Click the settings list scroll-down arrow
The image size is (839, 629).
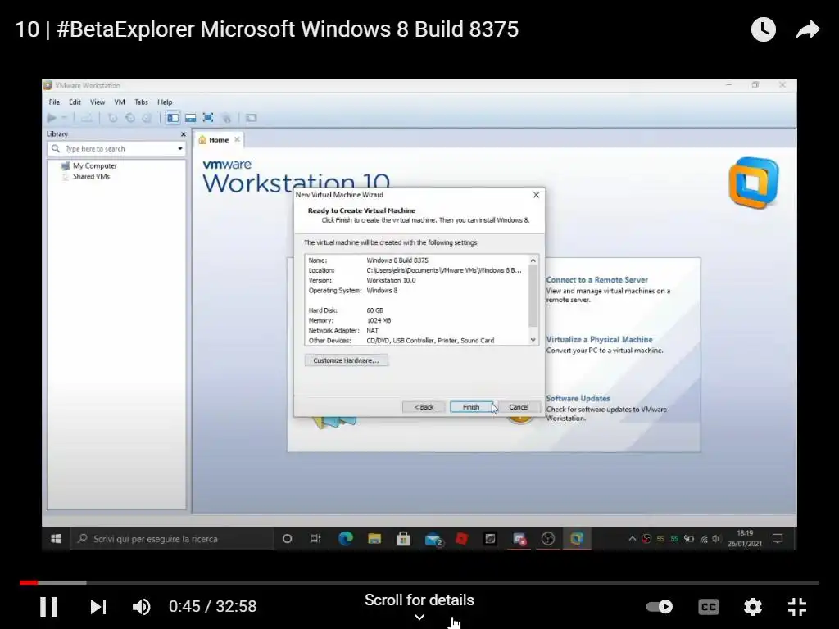click(x=533, y=340)
